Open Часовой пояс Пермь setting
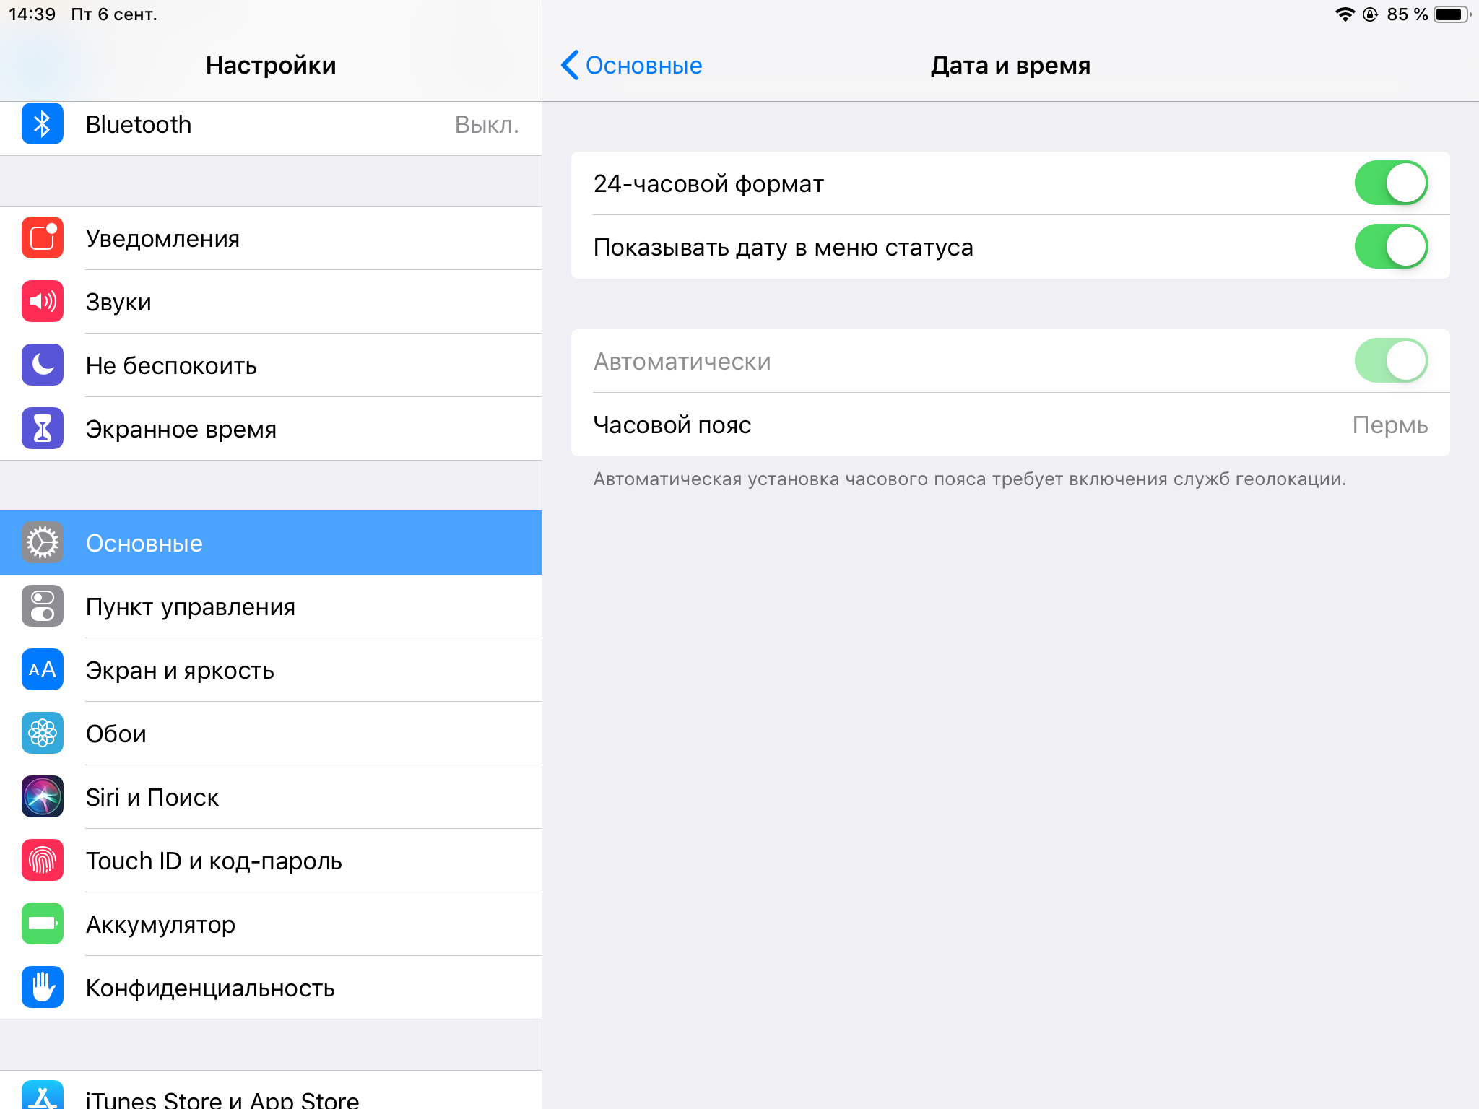The height and width of the screenshot is (1109, 1479). (1010, 425)
